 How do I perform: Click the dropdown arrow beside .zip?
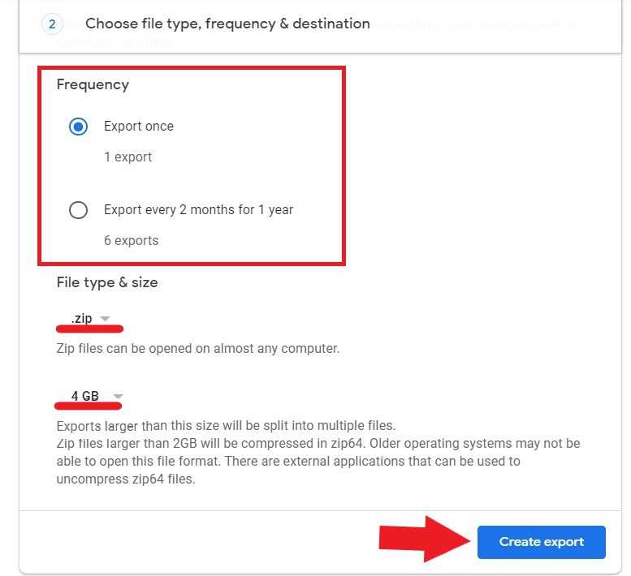pos(106,319)
